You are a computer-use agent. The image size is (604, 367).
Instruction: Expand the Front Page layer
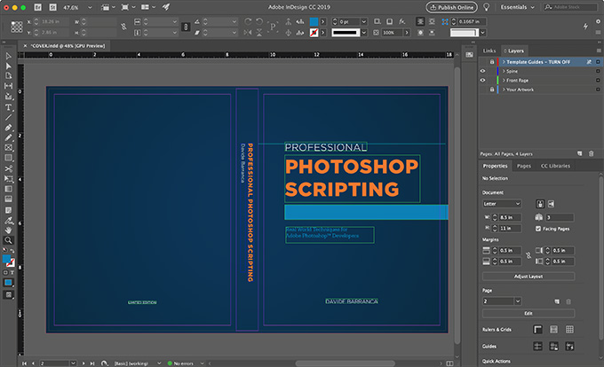[504, 81]
